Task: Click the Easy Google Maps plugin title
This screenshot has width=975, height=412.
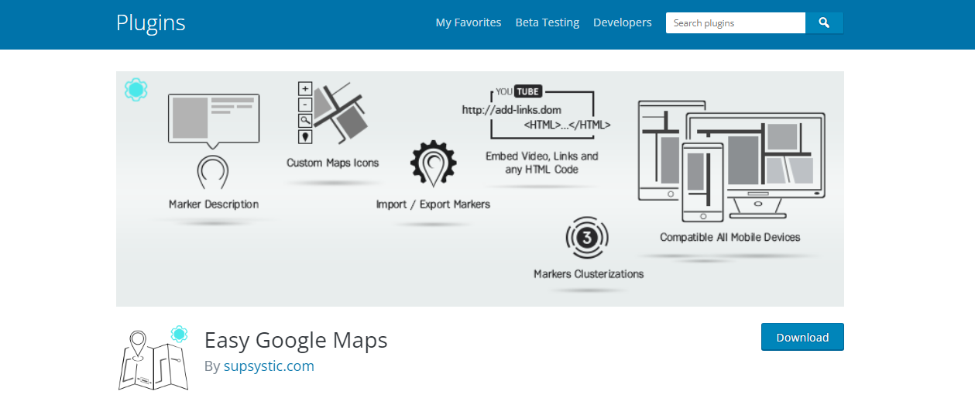Action: [x=296, y=340]
